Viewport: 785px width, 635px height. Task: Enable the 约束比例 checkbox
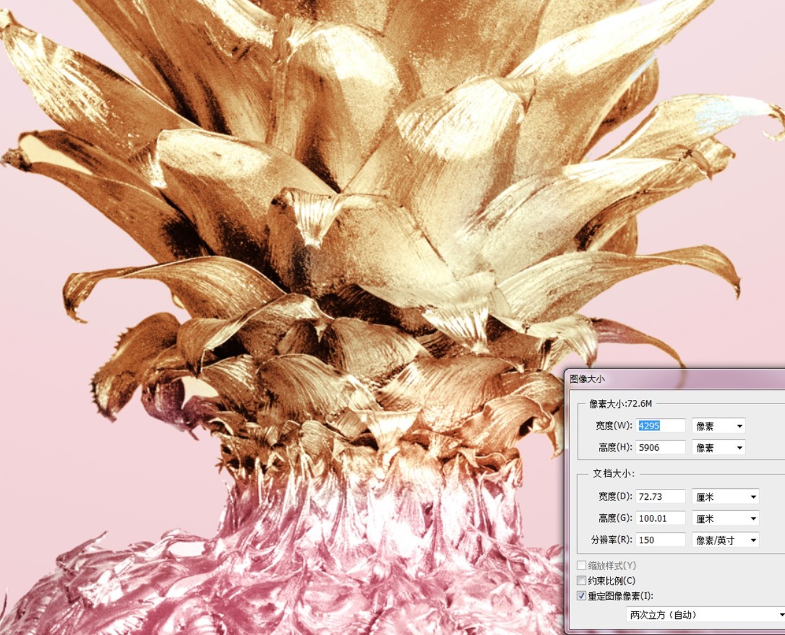tap(582, 580)
